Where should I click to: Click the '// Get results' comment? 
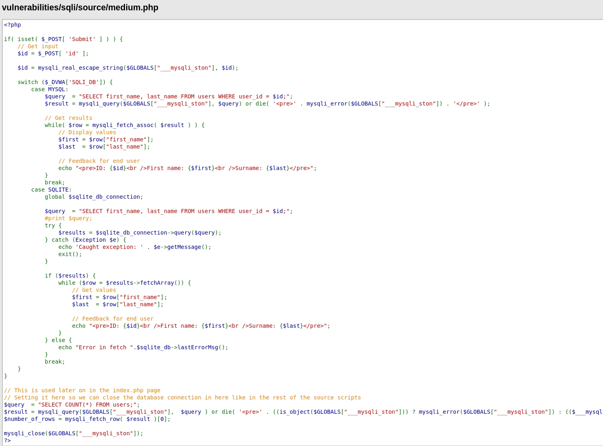point(68,118)
